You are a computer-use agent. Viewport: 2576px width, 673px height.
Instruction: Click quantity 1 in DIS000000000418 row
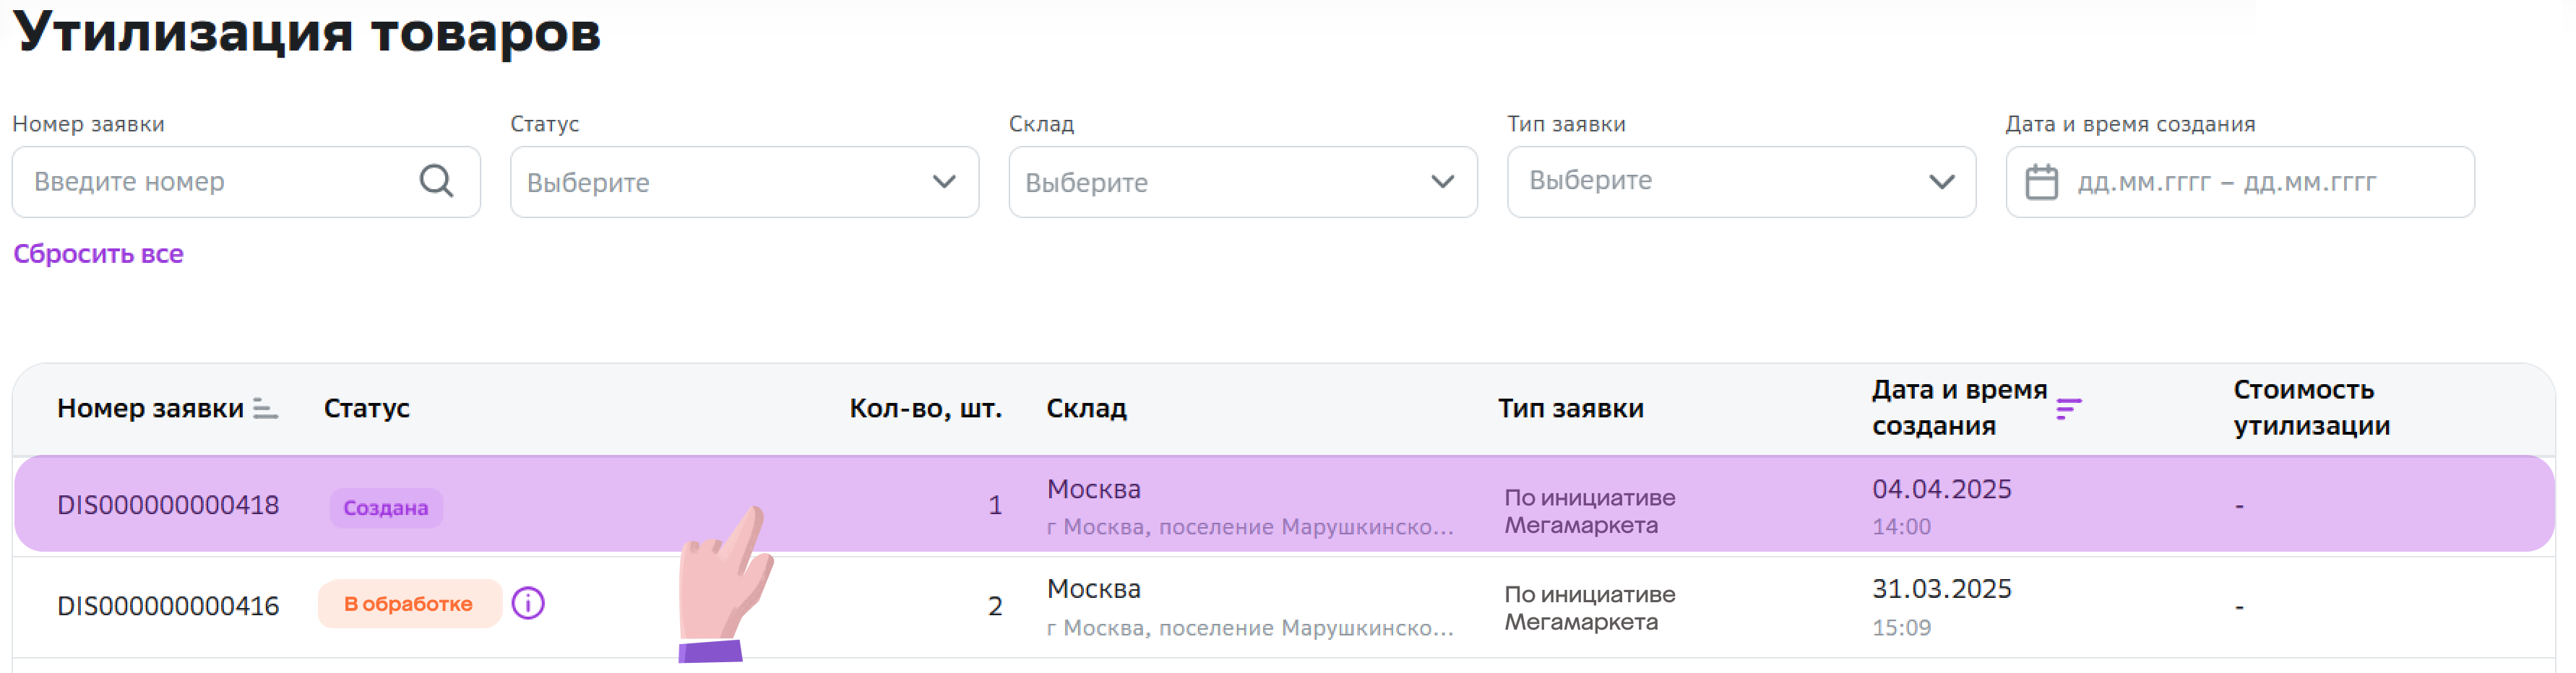(x=994, y=505)
